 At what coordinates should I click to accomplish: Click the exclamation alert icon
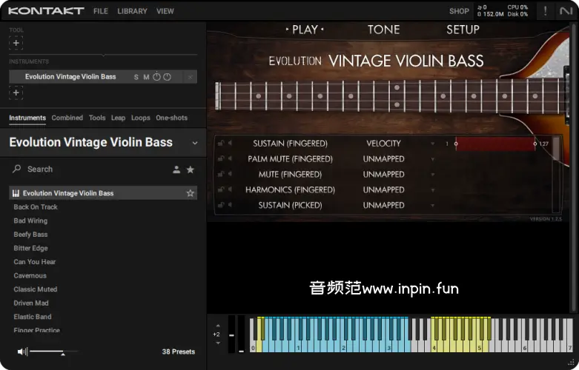(545, 10)
